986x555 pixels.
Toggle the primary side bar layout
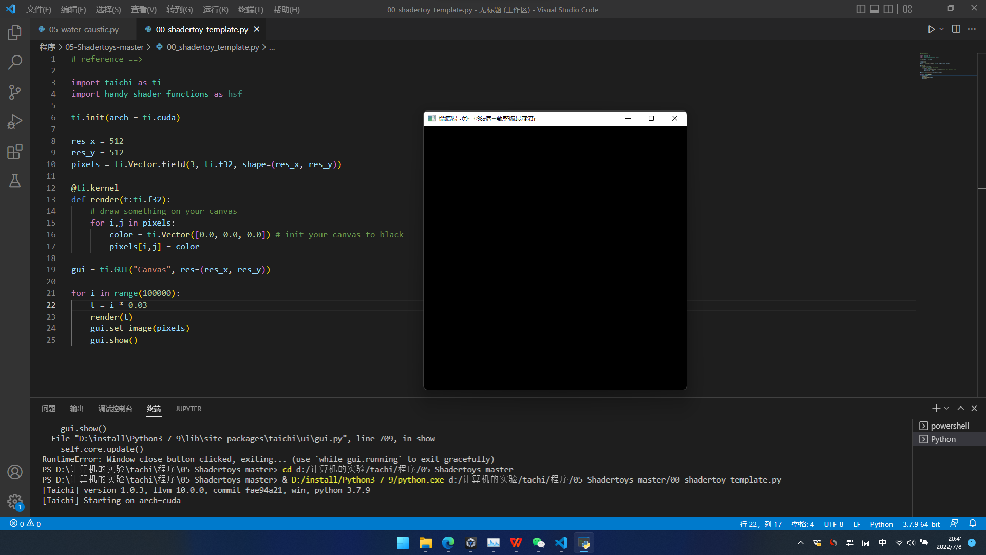pos(861,9)
